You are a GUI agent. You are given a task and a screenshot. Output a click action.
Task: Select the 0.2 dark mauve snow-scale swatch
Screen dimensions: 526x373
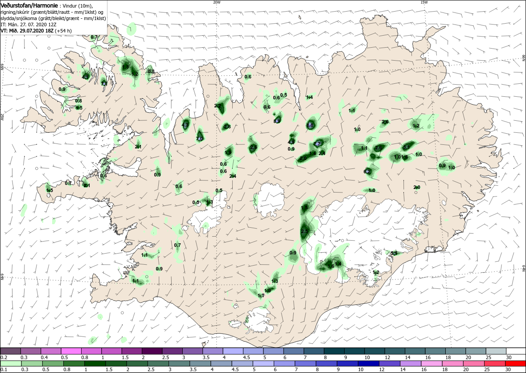tap(10, 351)
